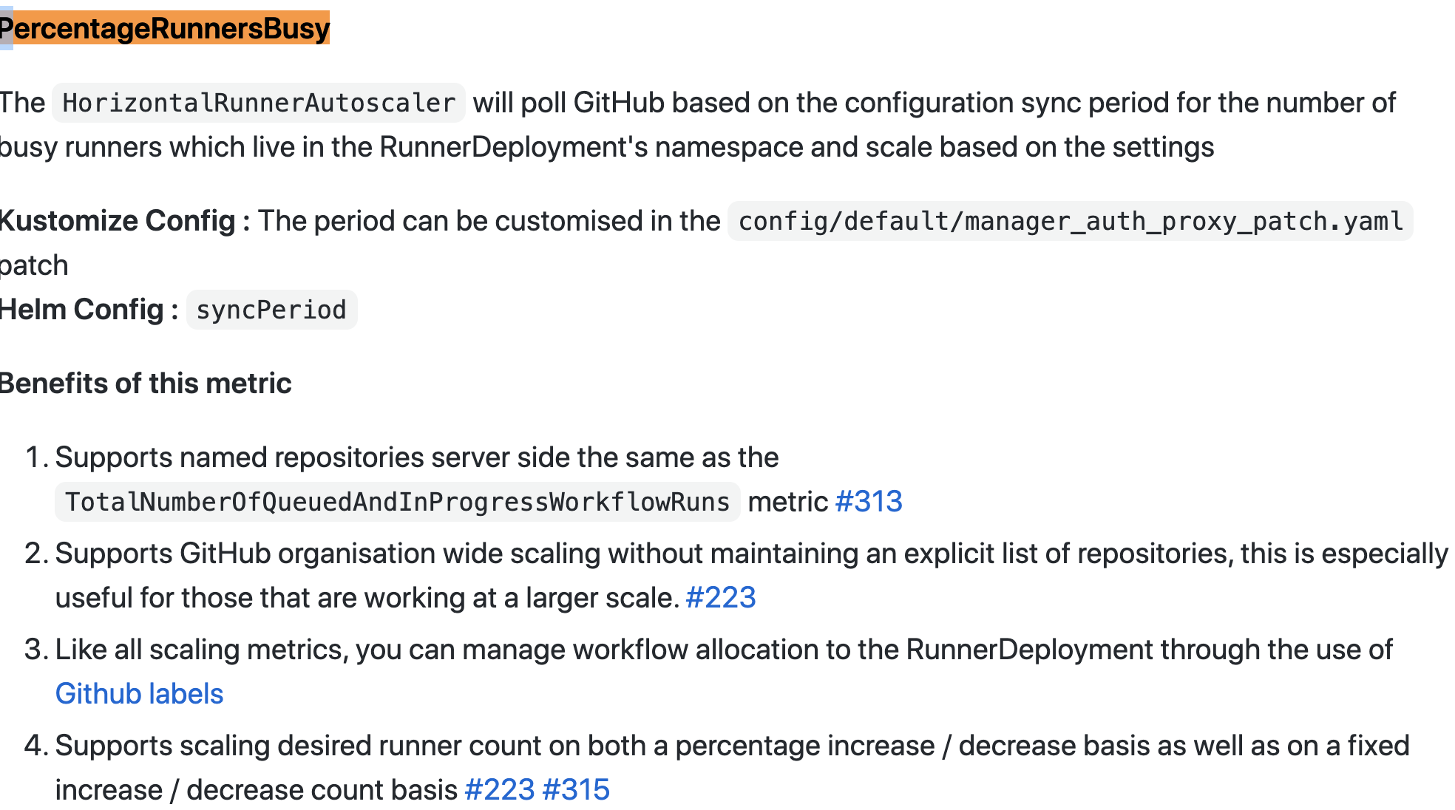
Task: Click 'will poll GitHub based on' sentence text
Action: pos(611,103)
